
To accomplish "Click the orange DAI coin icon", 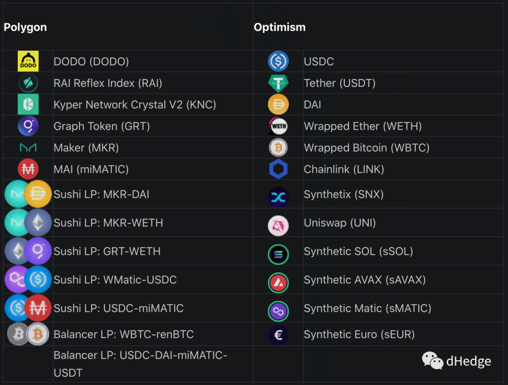I will (x=278, y=104).
